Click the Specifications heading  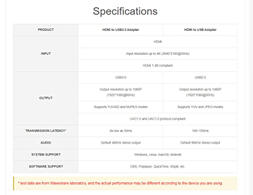[x=125, y=12]
